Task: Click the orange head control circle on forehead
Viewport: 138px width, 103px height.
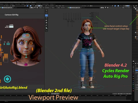Action: pos(28,35)
